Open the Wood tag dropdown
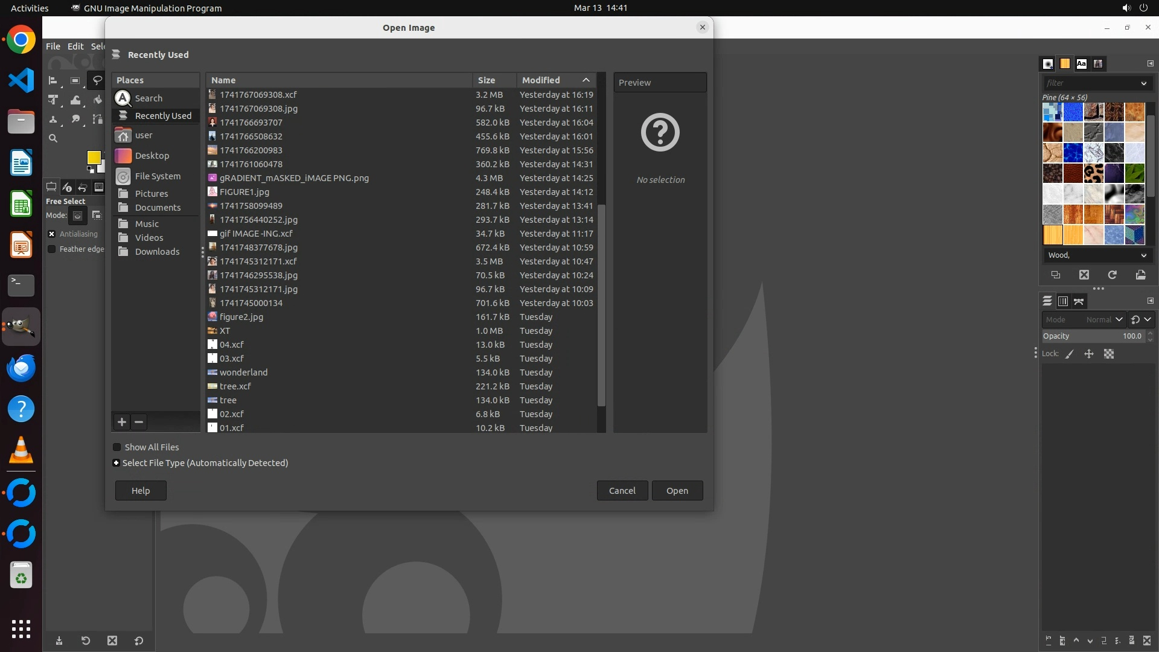 tap(1143, 255)
